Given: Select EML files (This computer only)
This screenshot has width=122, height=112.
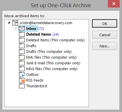Looking at the screenshot, I should pos(51,57).
